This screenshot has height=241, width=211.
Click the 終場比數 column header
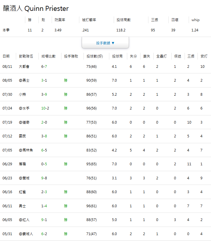click(48, 56)
